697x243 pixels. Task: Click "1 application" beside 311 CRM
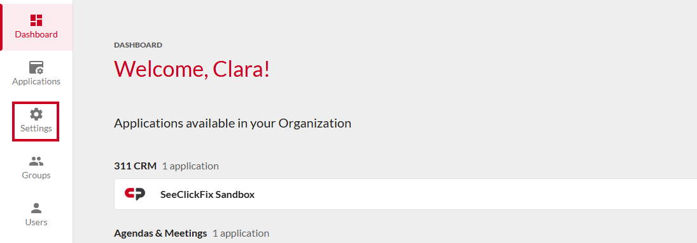[x=190, y=166]
